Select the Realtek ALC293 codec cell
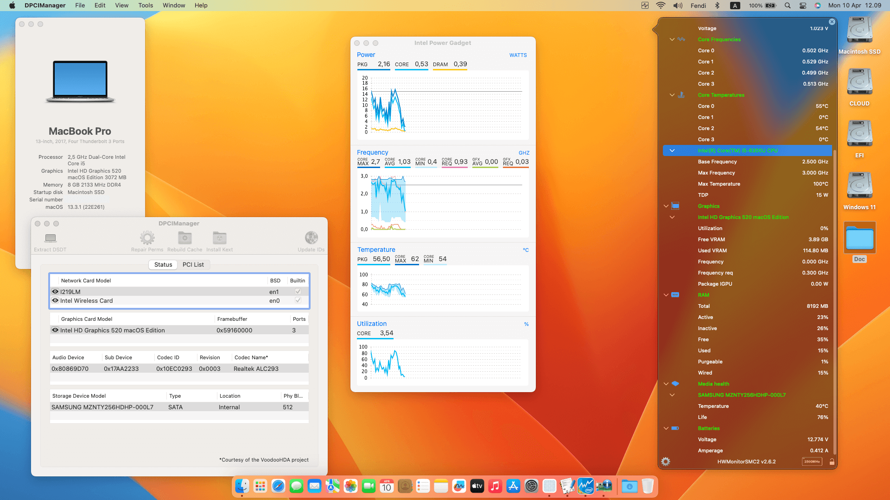The width and height of the screenshot is (890, 500). coord(256,369)
